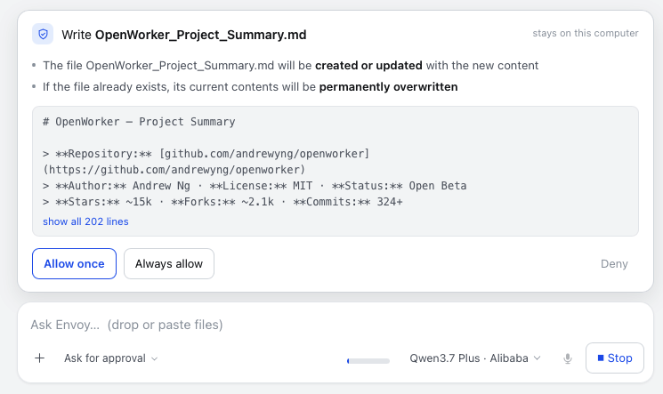Choose Always allow for file writes
The width and height of the screenshot is (663, 394).
click(169, 264)
